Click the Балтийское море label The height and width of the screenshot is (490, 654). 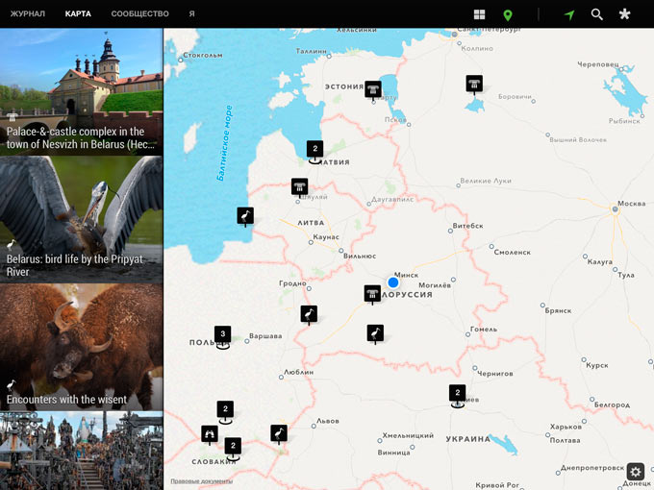224,143
